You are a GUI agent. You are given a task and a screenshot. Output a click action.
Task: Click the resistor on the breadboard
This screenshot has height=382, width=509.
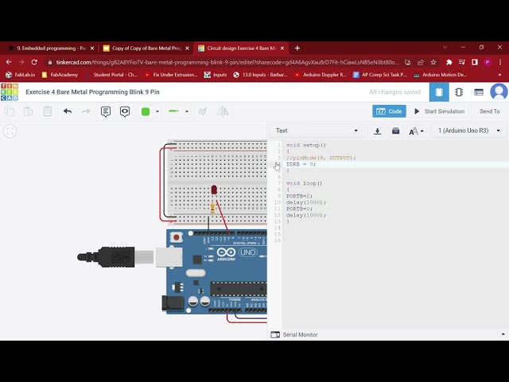pos(212,209)
